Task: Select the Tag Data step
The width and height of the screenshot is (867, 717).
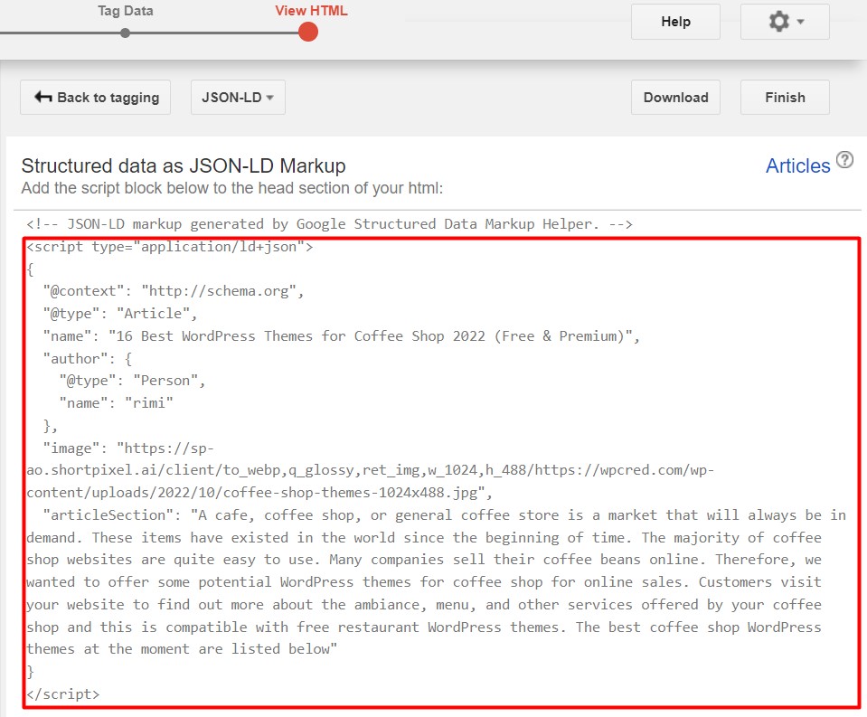Action: pos(126,11)
